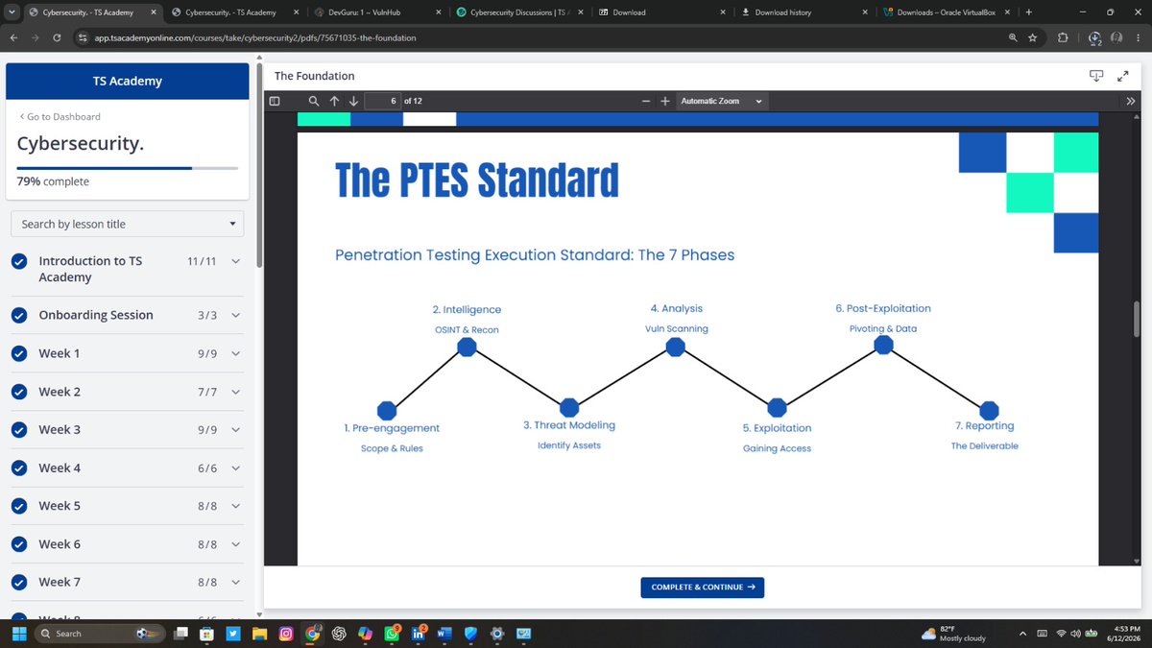Open the PDF find search tool
Viewport: 1152px width, 648px height.
point(314,101)
